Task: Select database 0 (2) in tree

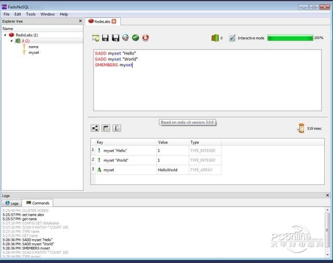Action: (26, 41)
